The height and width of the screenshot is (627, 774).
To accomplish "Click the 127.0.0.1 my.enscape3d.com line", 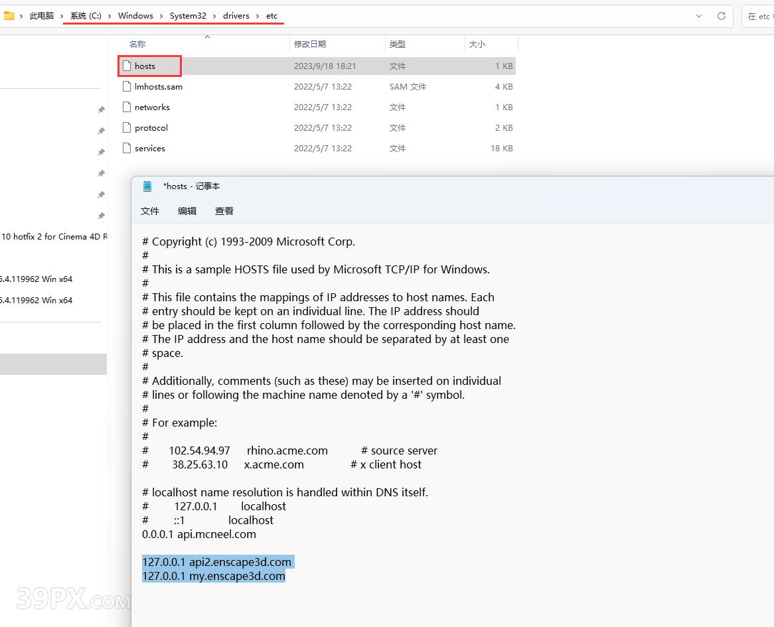I will tap(214, 576).
